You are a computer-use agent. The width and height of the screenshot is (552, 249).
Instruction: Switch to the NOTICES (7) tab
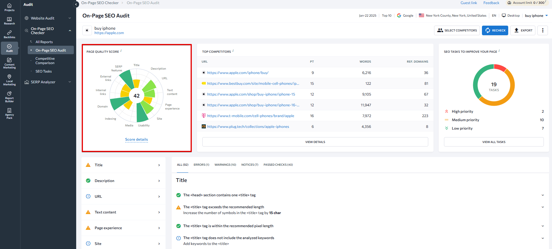click(x=250, y=165)
